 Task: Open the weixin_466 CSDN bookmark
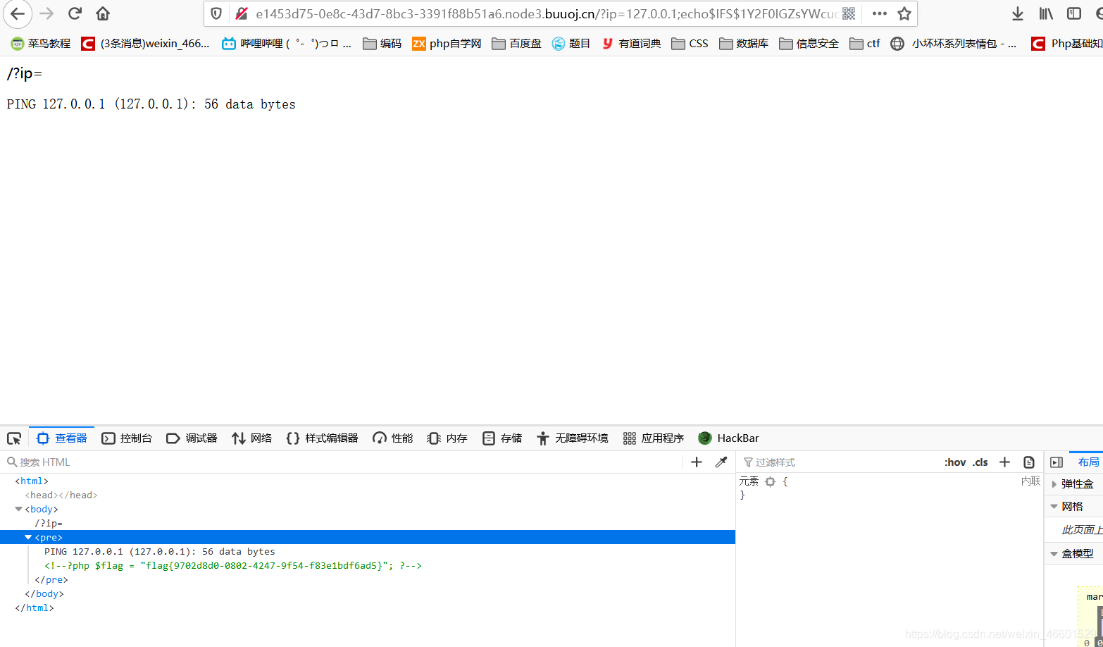[x=146, y=44]
